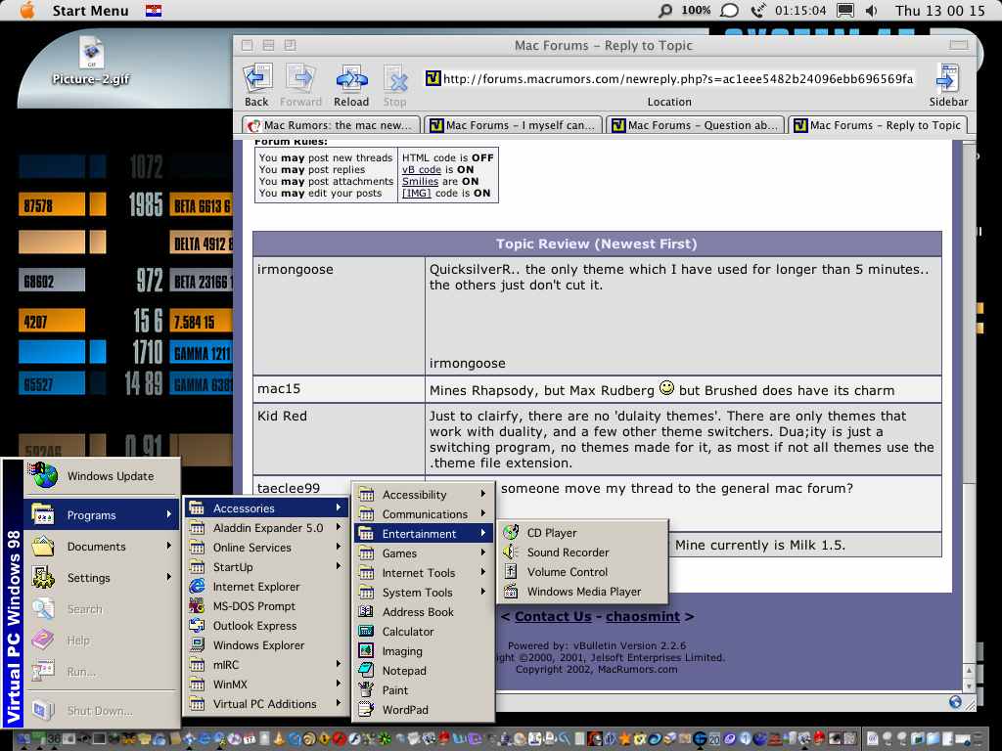The width and height of the screenshot is (1002, 751).
Task: Open the Smilies link
Action: click(420, 181)
